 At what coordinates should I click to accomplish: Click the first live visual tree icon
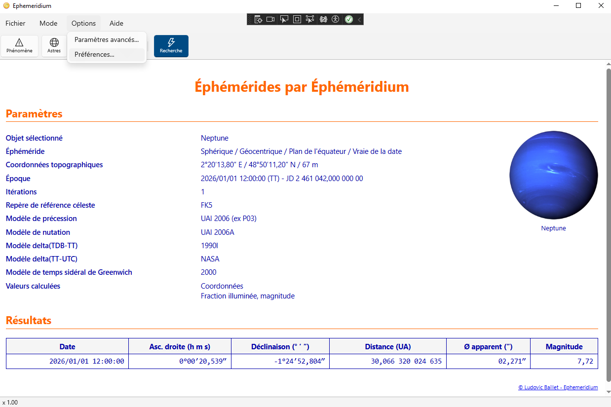(x=258, y=19)
